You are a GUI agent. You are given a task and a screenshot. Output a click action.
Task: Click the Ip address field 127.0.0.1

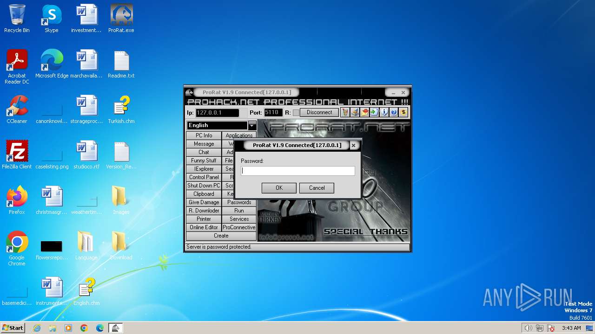point(217,113)
